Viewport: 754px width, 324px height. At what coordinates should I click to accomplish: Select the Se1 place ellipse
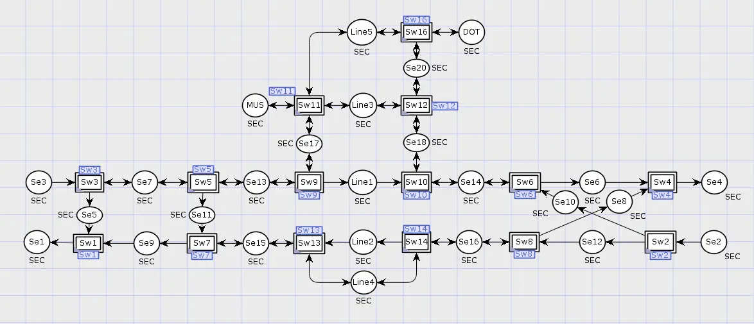tap(37, 242)
